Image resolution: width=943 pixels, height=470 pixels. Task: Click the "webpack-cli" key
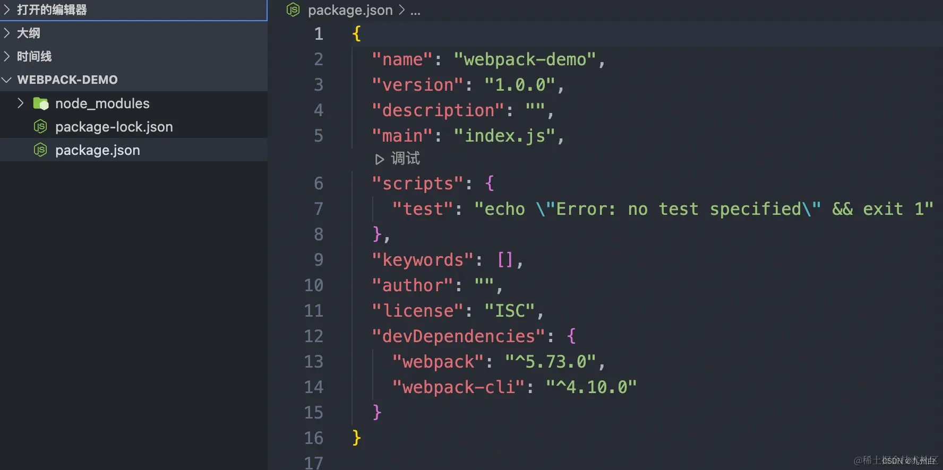click(x=459, y=387)
